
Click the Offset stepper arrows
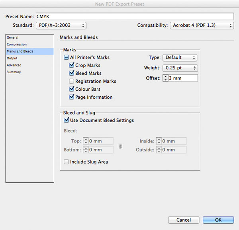165,78
